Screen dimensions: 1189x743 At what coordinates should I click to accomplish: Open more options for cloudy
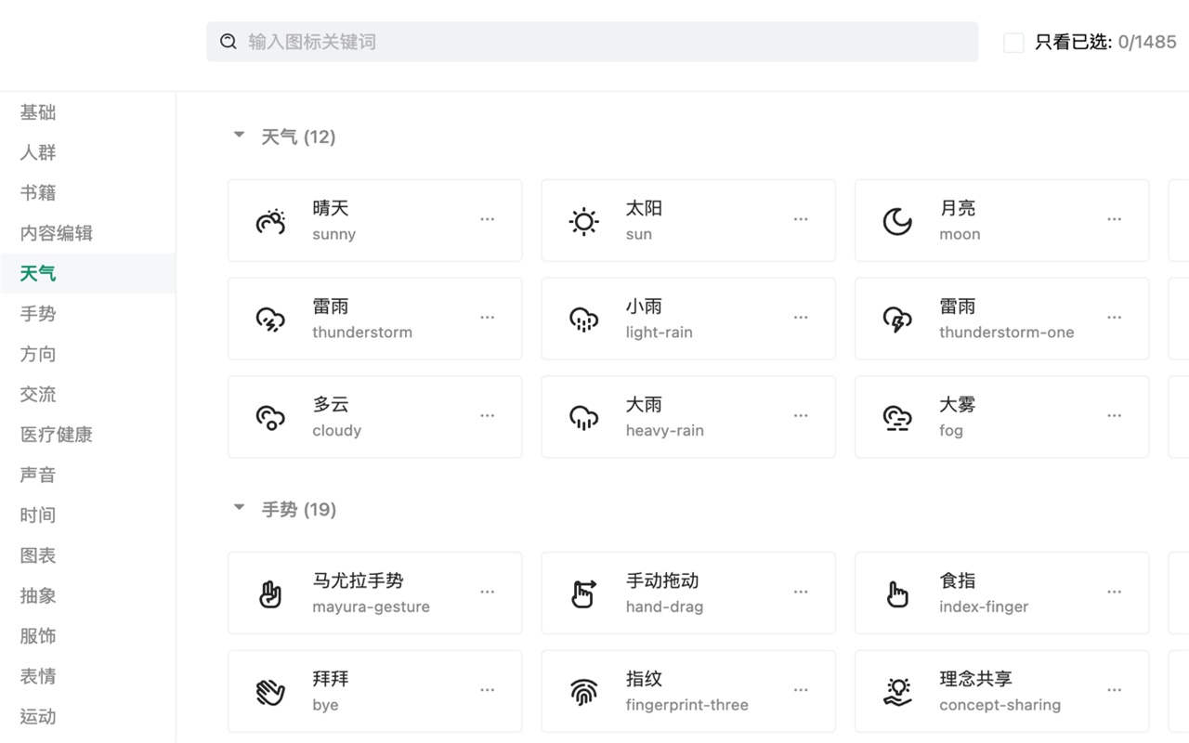[x=488, y=416]
